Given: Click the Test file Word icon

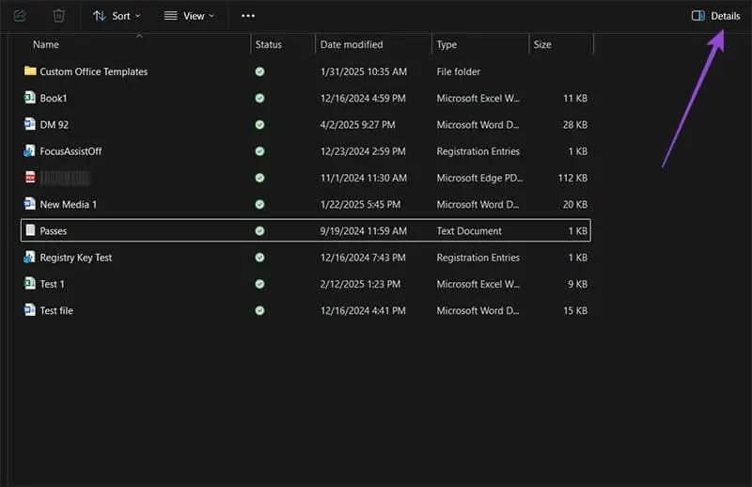Looking at the screenshot, I should coord(30,310).
